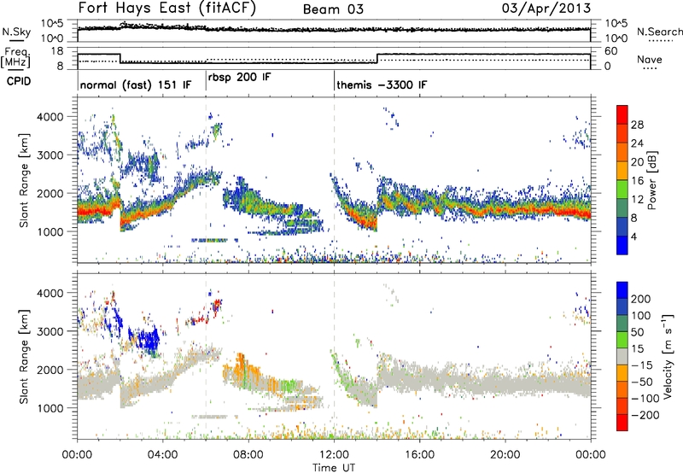Click the light green Power colorbar segment near 16
The height and width of the screenshot is (473, 683).
click(x=622, y=189)
